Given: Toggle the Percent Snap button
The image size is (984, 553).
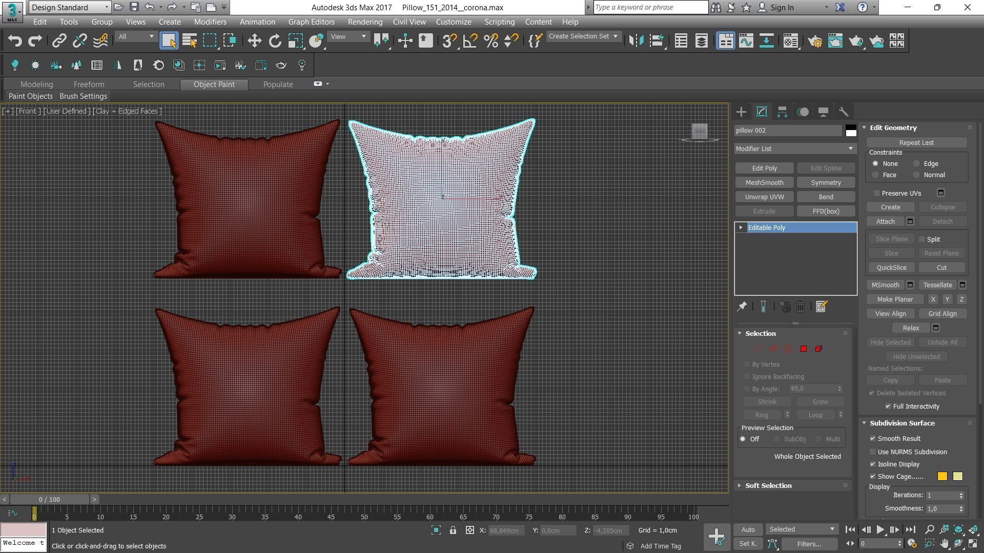Looking at the screenshot, I should [491, 41].
